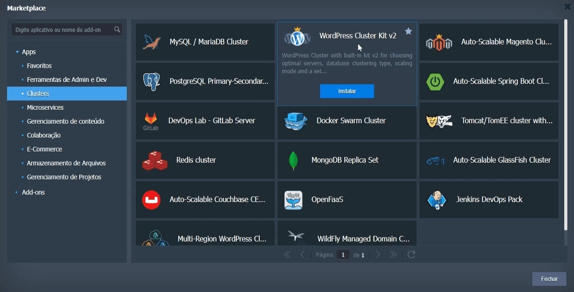Select MongoDB Replica Set title
Screen dimensions: 574x292
pyautogui.click(x=345, y=160)
